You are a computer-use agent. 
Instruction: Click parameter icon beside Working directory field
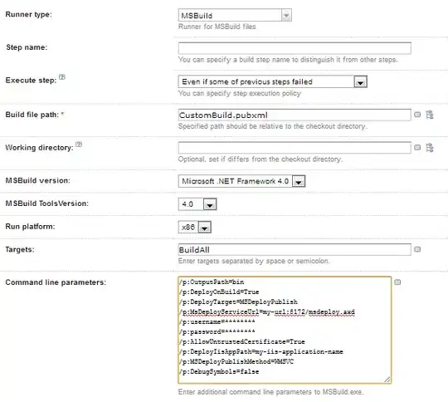(x=417, y=148)
